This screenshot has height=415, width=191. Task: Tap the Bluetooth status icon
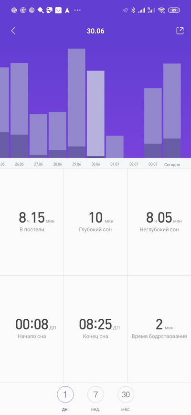pyautogui.click(x=133, y=11)
